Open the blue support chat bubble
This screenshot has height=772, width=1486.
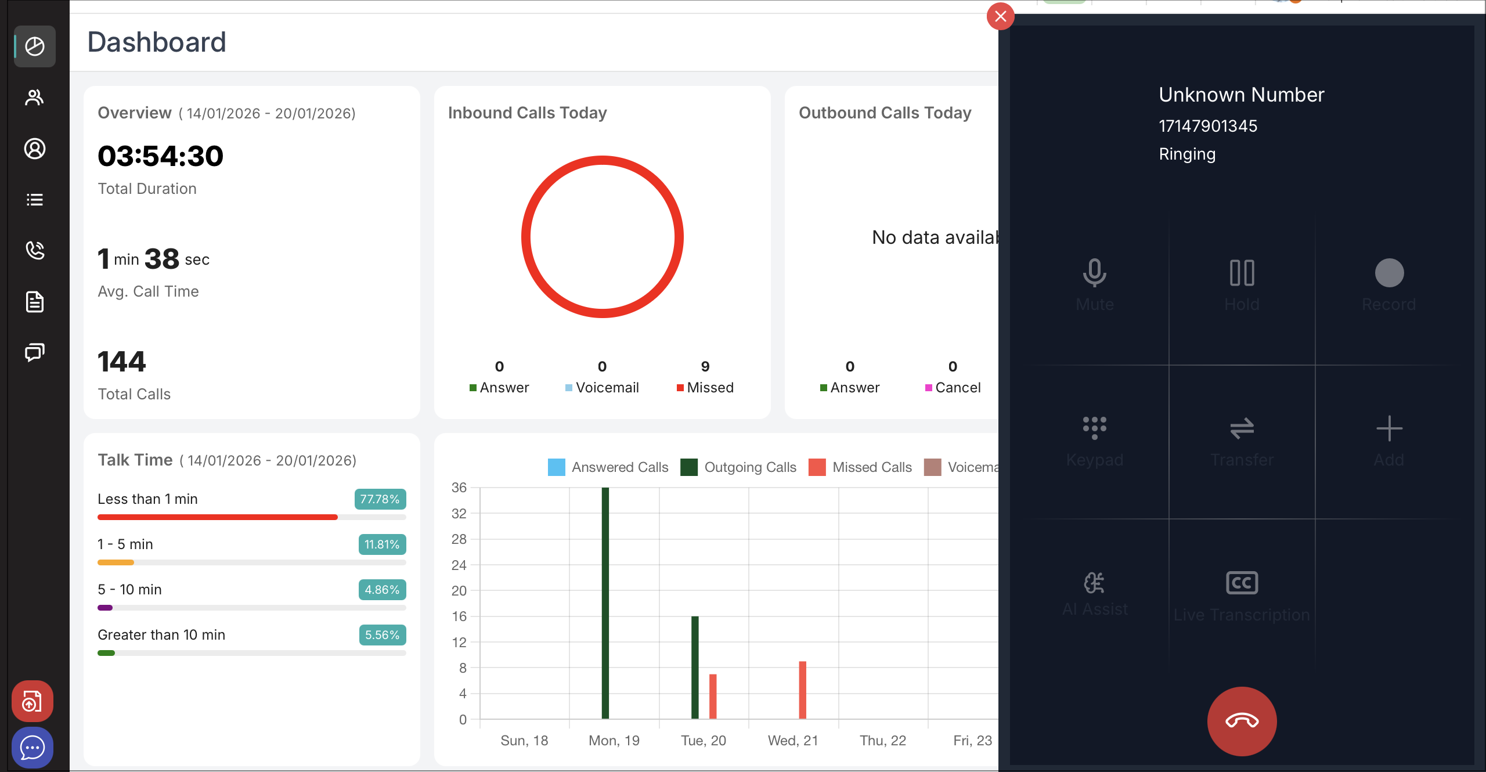(33, 748)
